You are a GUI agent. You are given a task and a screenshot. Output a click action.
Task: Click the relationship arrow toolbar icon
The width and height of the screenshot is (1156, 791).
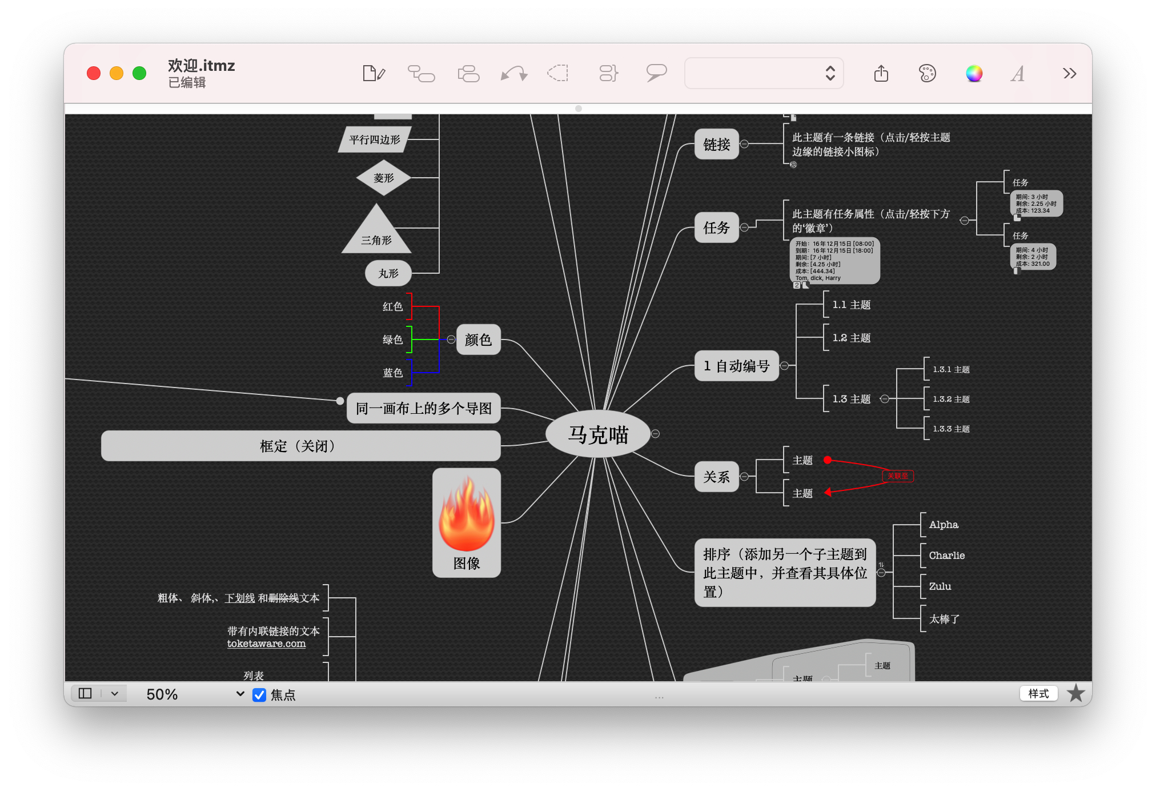coord(514,73)
